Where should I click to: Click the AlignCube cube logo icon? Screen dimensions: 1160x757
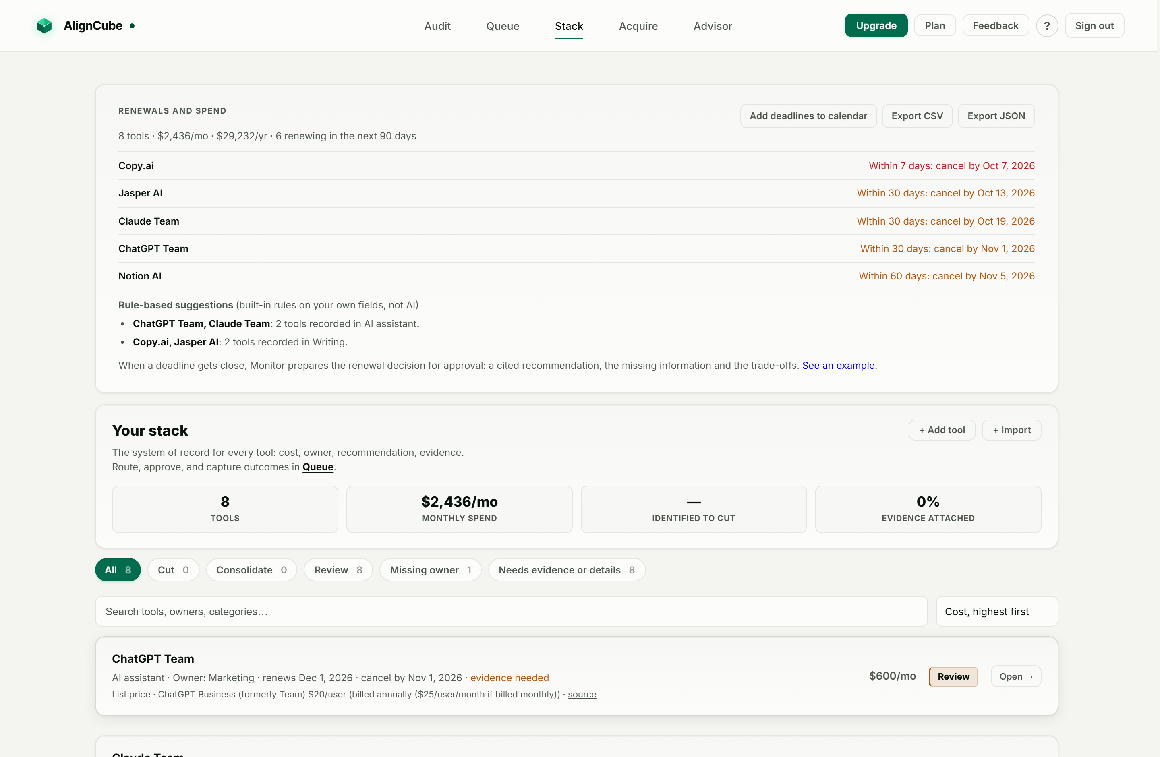coord(44,26)
